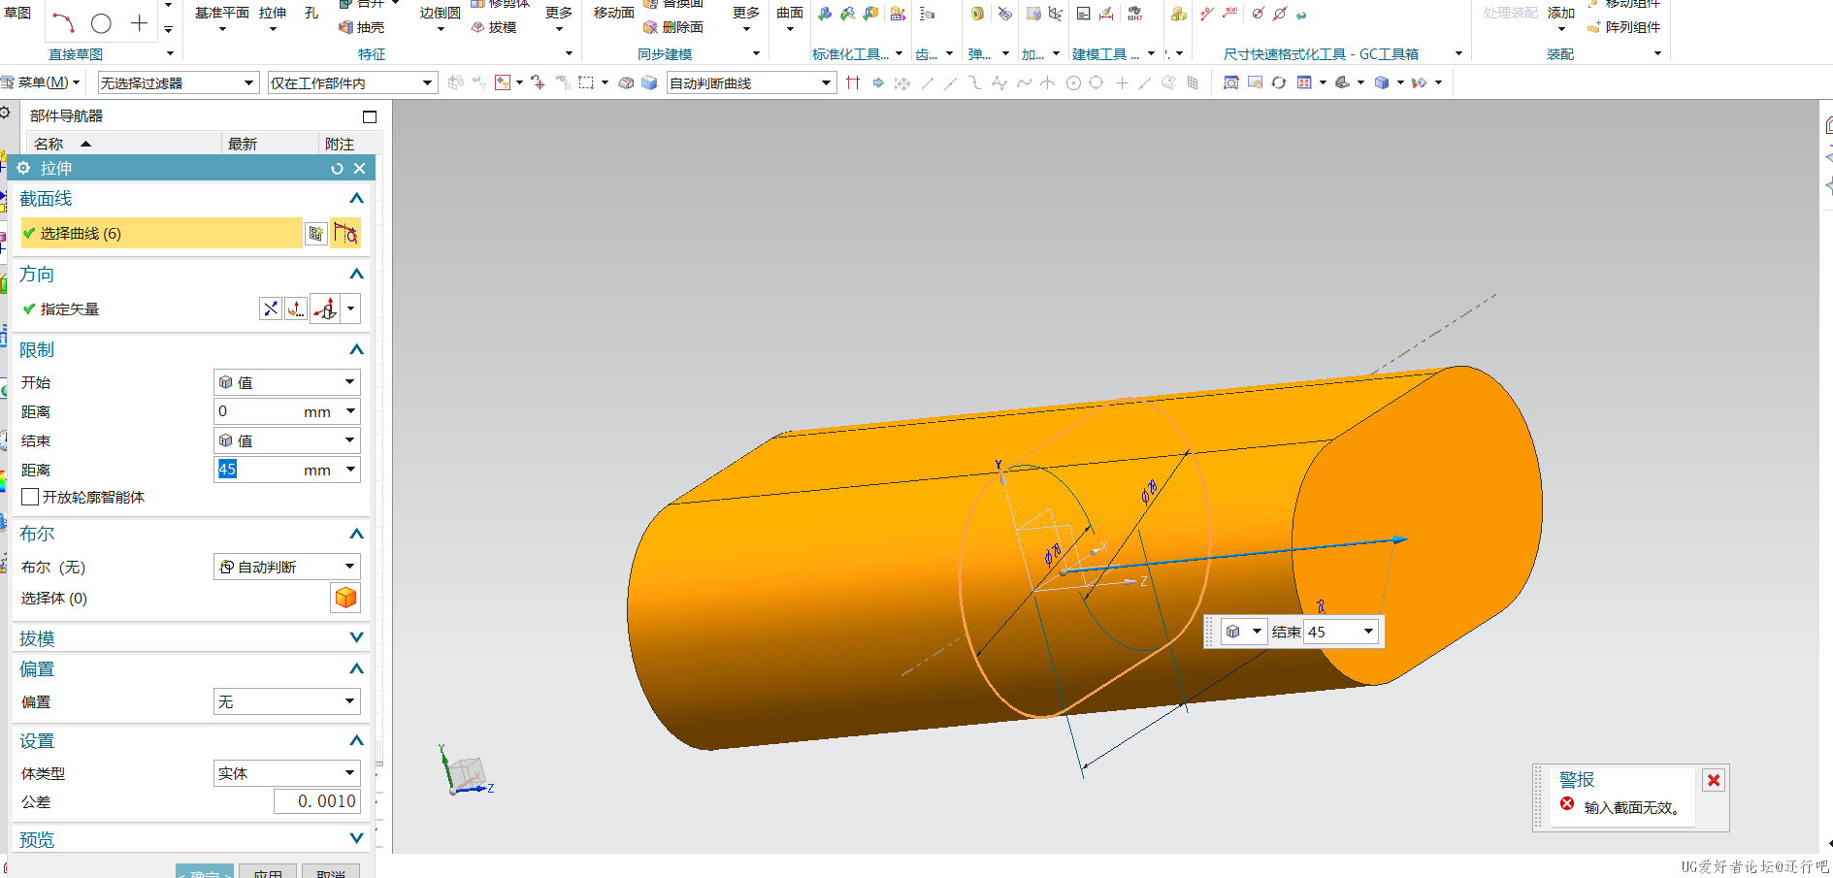Open the 拉伸 dialog settings gear

coord(23,168)
